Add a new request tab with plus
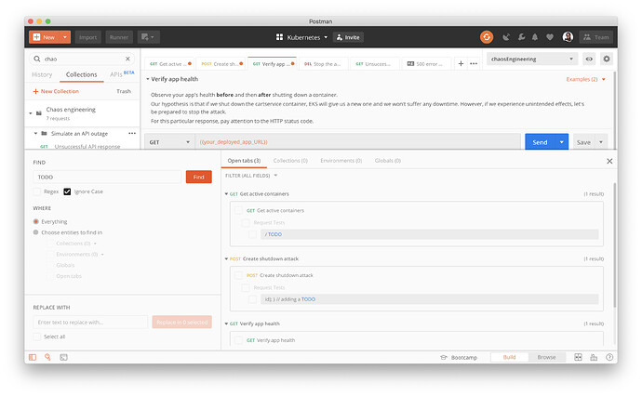The image size is (642, 396). pos(461,63)
